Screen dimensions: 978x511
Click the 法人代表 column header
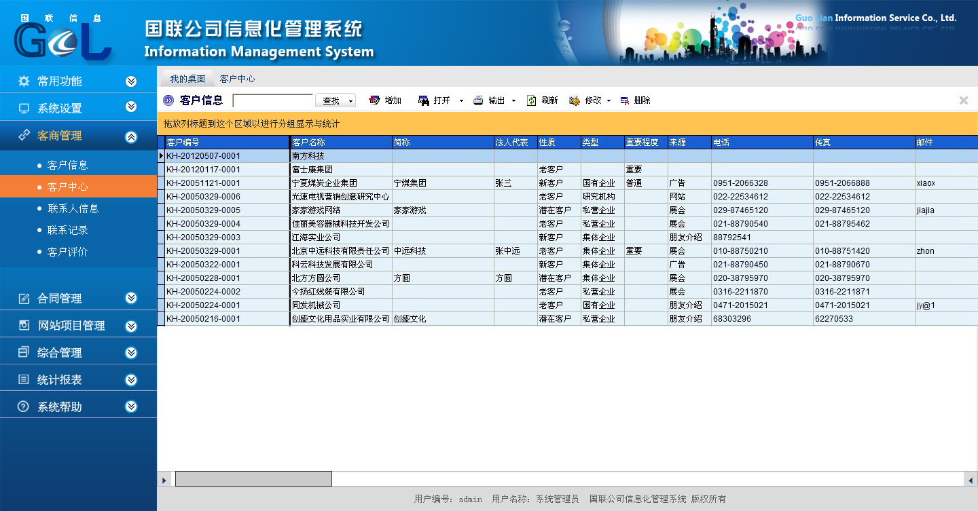click(x=515, y=143)
